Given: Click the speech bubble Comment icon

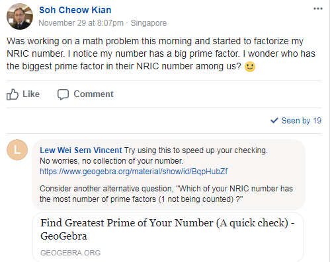Looking at the screenshot, I should coord(63,94).
